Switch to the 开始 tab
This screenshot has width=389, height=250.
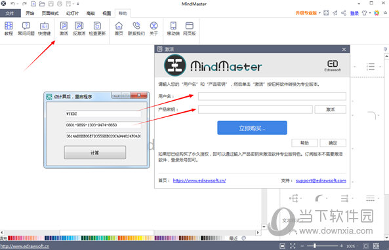tap(30, 13)
